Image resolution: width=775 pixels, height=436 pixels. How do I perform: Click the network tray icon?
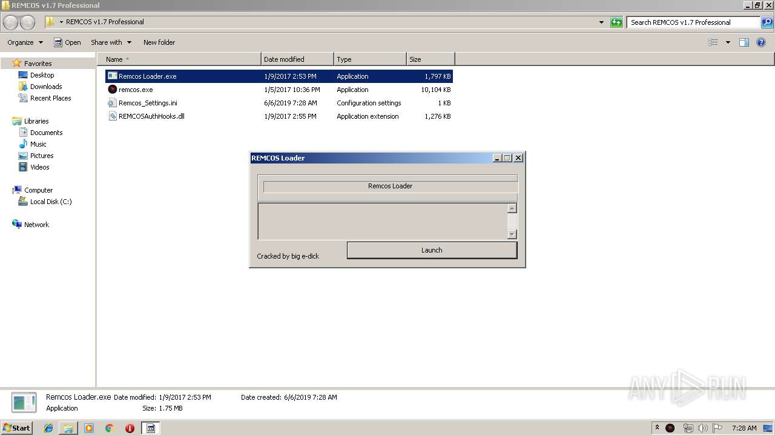pos(688,428)
